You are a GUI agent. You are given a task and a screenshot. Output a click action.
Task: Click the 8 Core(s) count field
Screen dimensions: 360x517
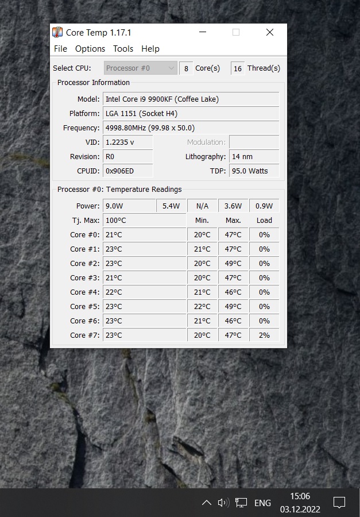[186, 68]
